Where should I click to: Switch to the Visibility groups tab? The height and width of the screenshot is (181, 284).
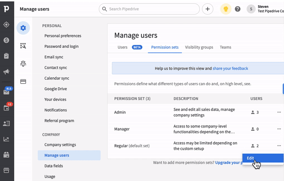coord(199,47)
